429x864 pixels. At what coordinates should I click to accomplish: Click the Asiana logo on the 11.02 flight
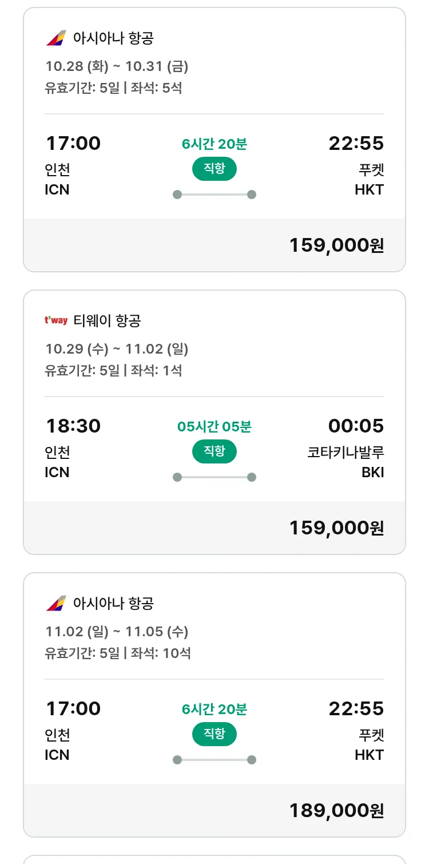point(56,603)
